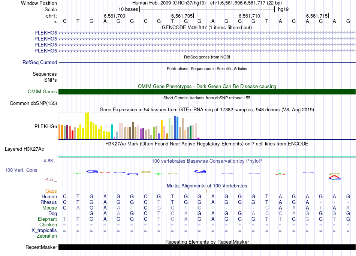The image size is (356, 256).
Task: Click the X_tropicalis species label
Action: pos(44,230)
